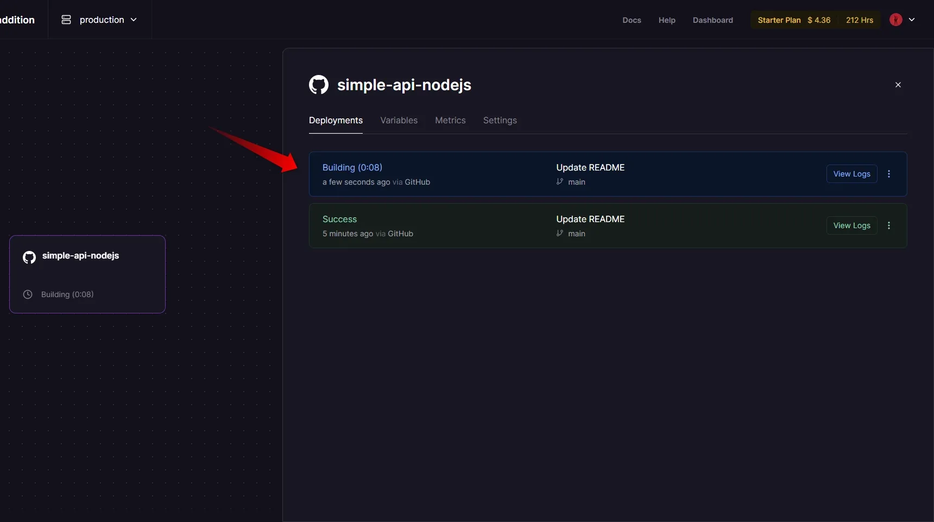Click the project name at the top left

(17, 20)
